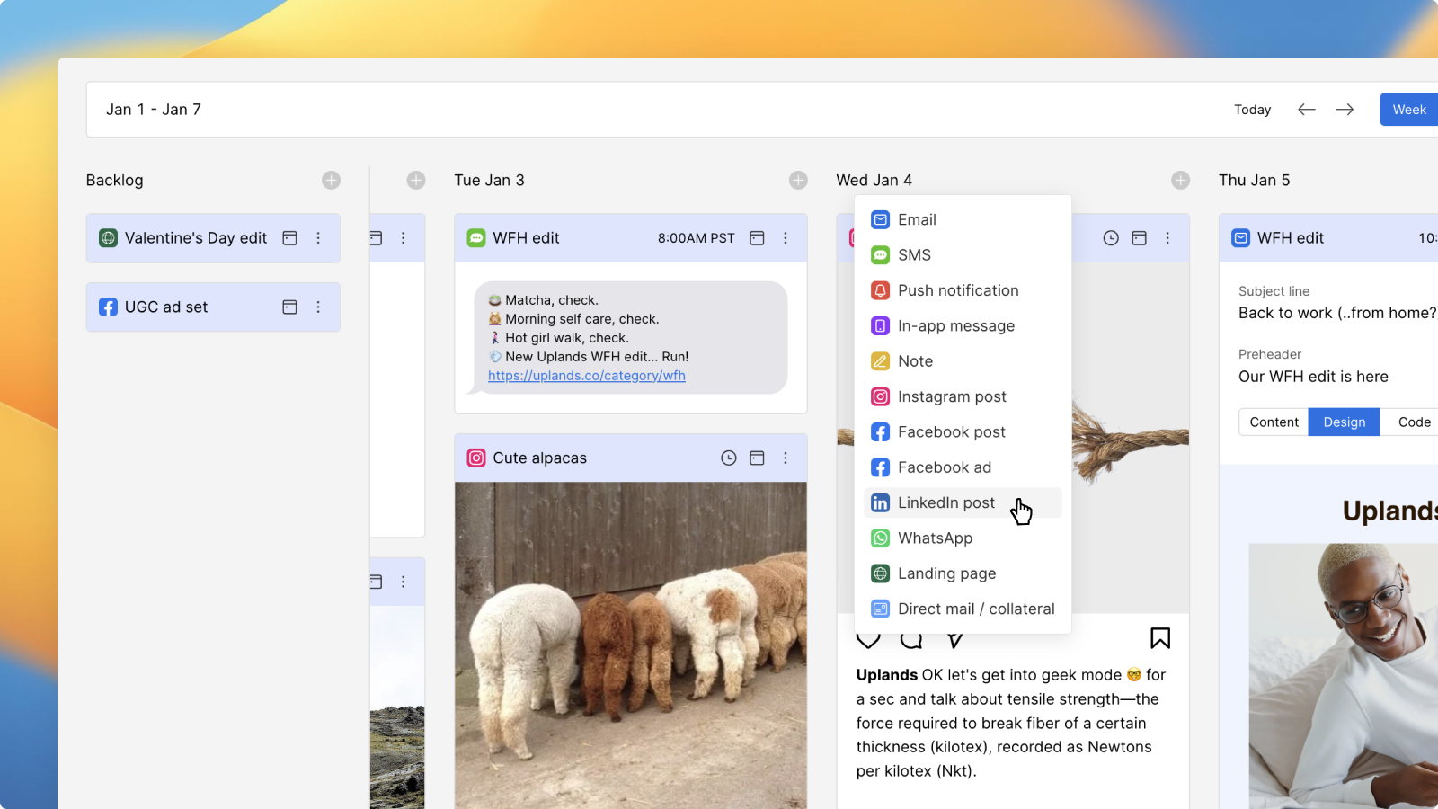Click Instagram icon on Cute alpacas card
Viewport: 1438px width, 809px height.
(x=476, y=458)
